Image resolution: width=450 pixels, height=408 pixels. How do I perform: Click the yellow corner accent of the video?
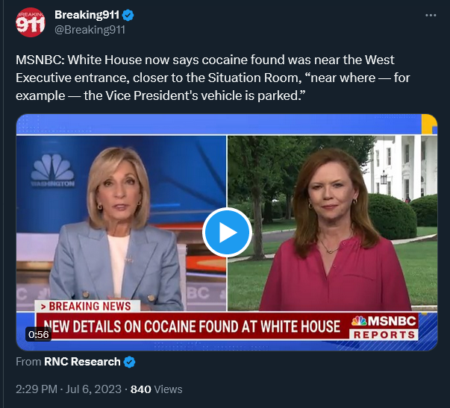click(x=429, y=125)
